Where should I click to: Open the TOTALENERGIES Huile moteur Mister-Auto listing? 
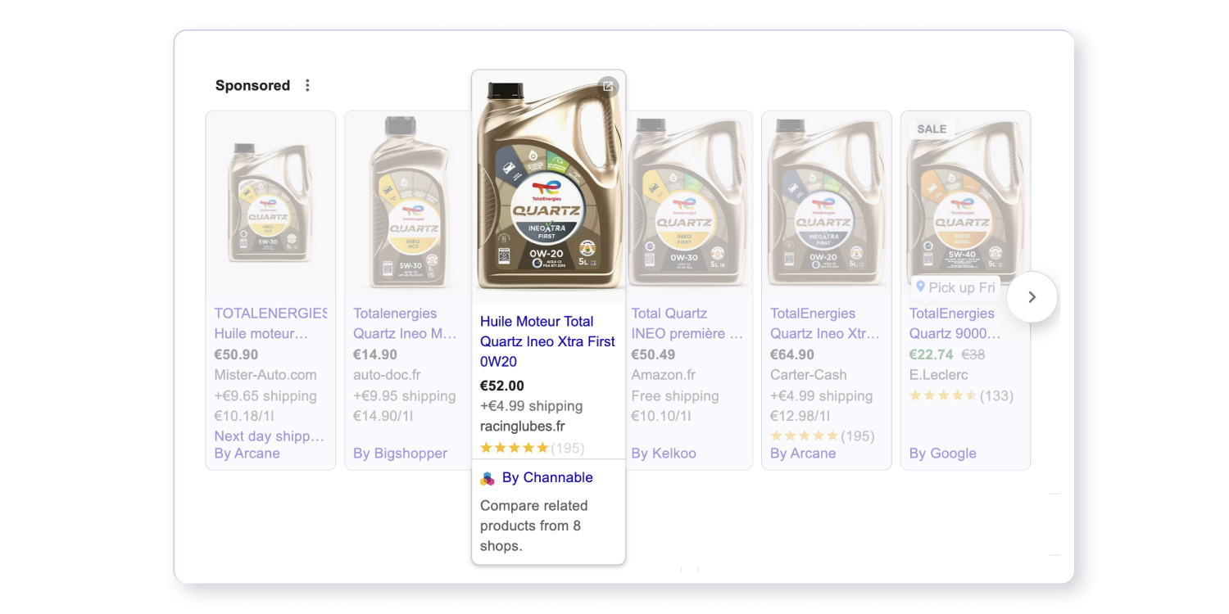coord(270,323)
